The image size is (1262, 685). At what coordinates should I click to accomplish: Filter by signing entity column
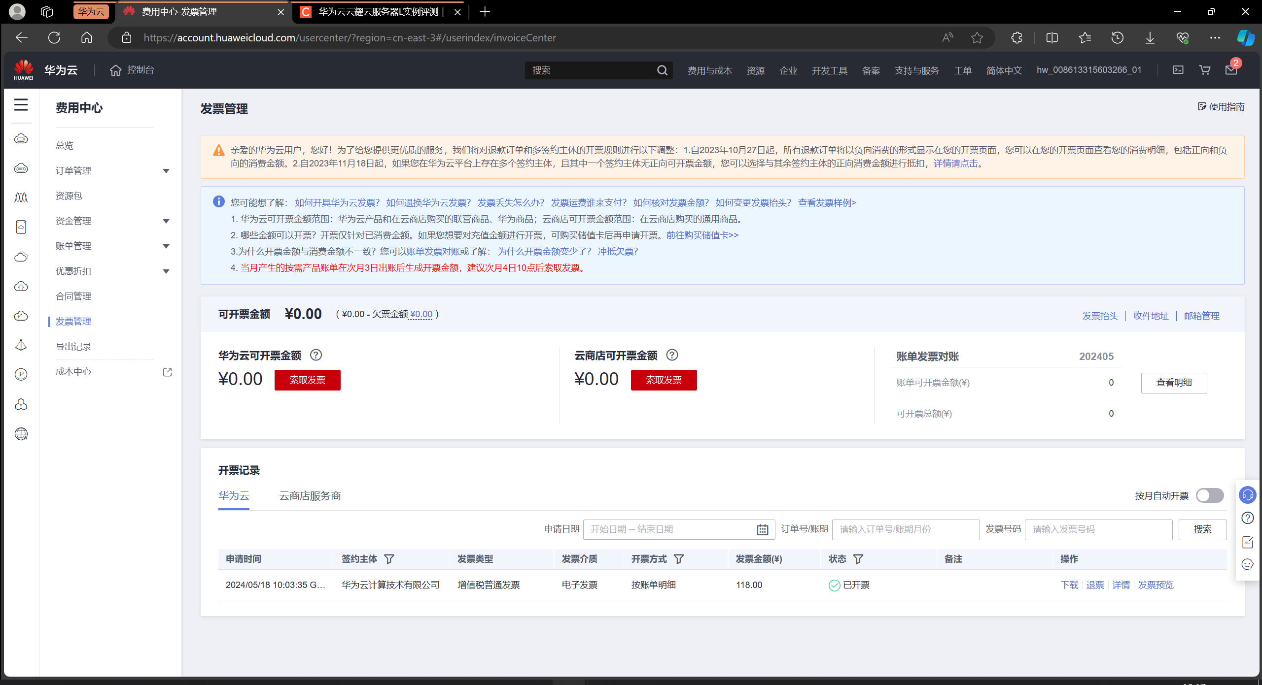[389, 559]
